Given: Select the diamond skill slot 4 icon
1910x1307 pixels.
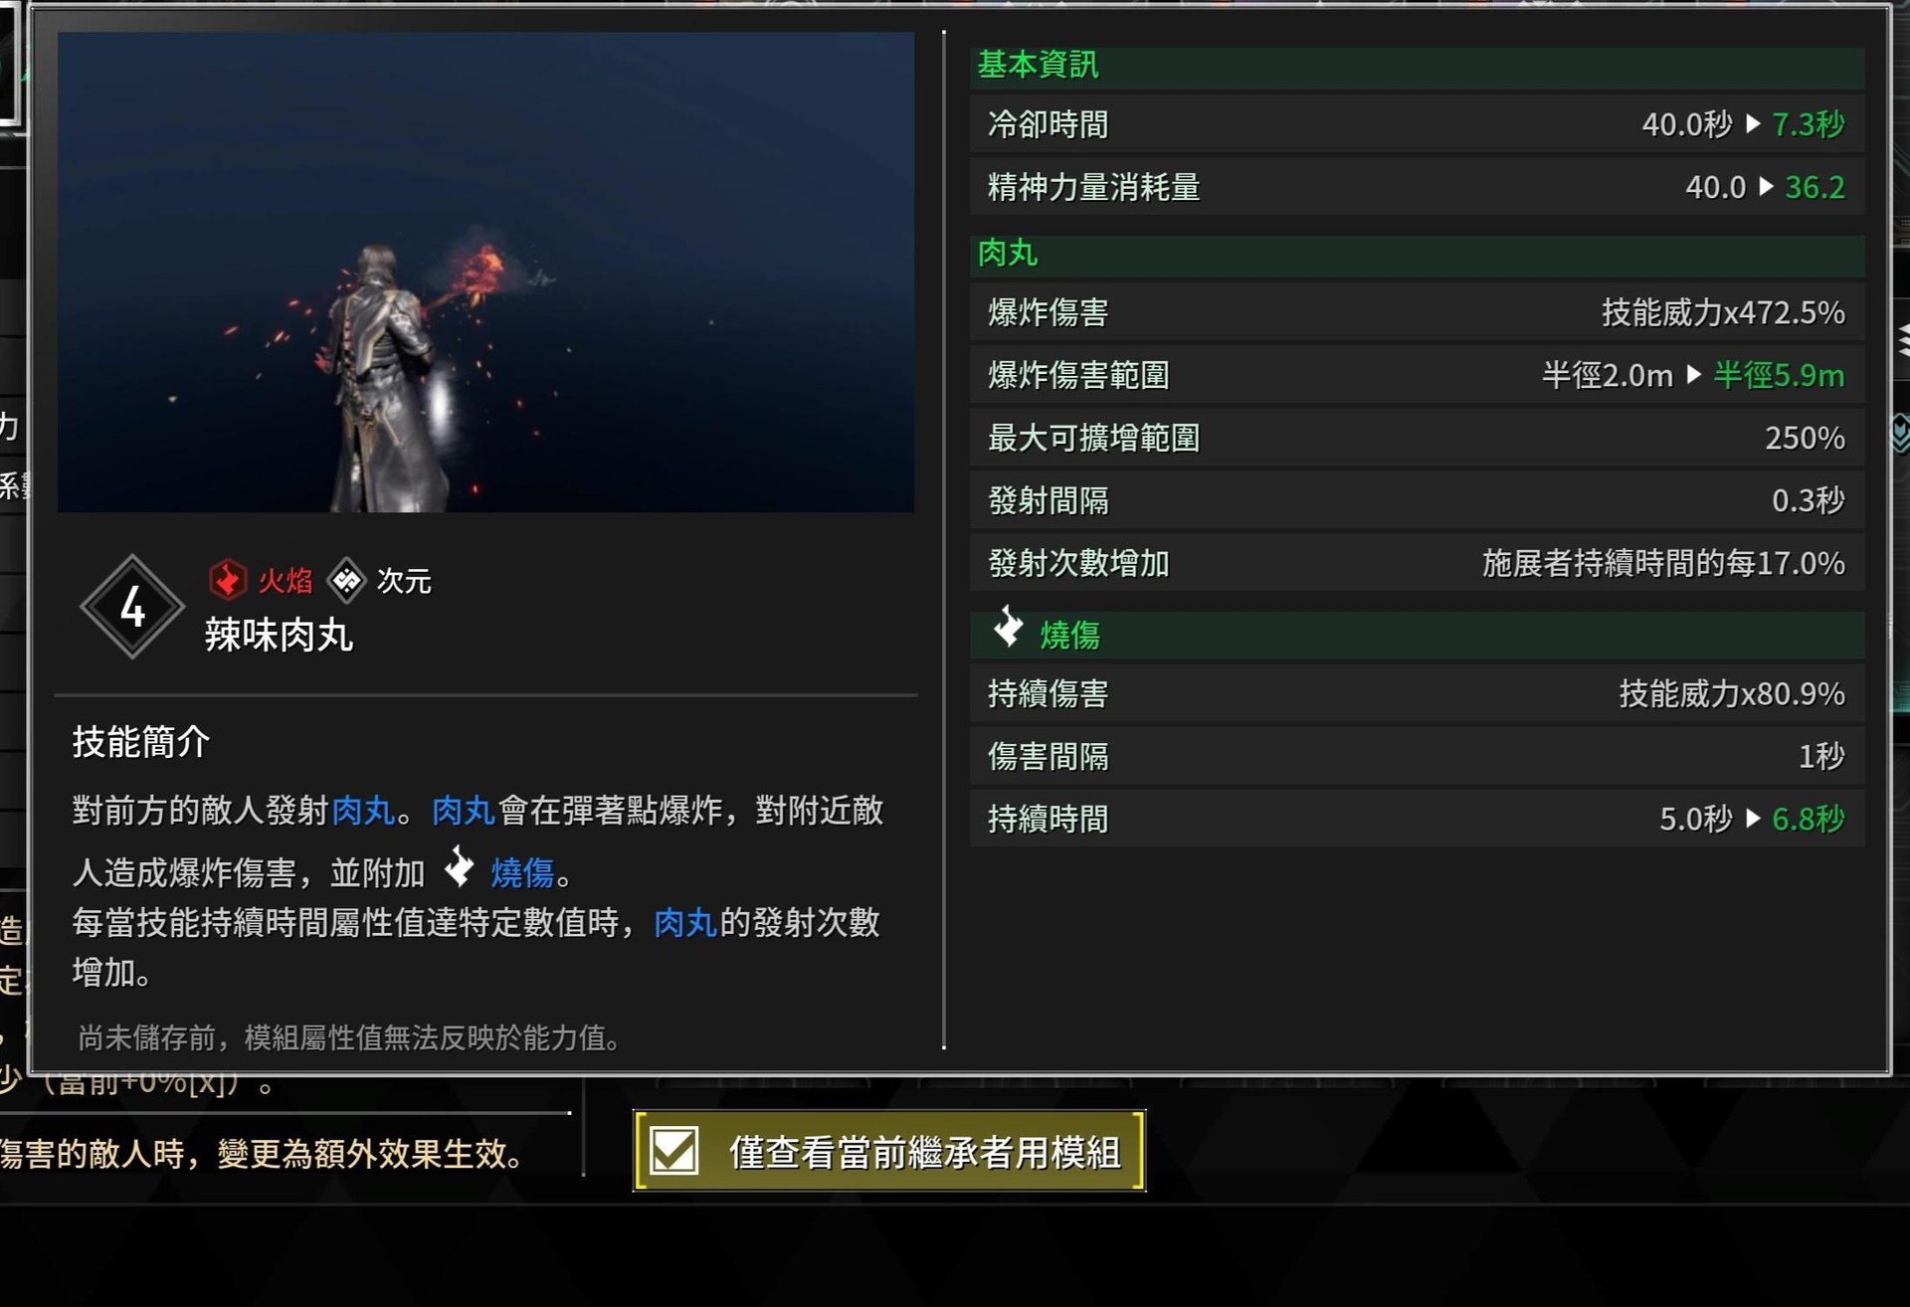Looking at the screenshot, I should pyautogui.click(x=132, y=607).
